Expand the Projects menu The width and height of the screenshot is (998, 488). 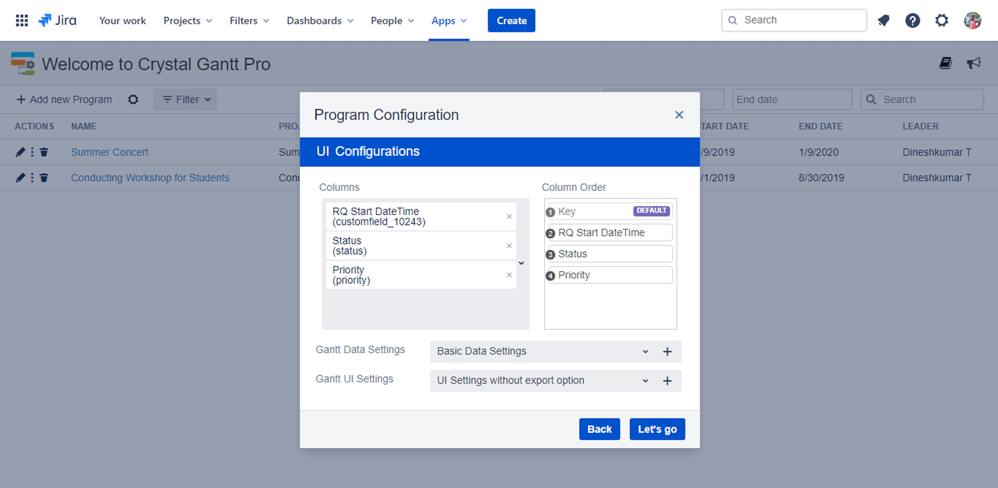[x=188, y=21]
